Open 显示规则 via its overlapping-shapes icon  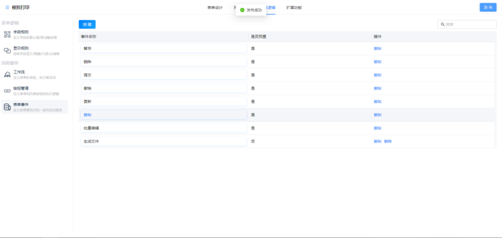pyautogui.click(x=7, y=51)
